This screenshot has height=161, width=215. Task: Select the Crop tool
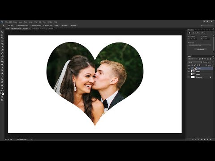pos(2,44)
